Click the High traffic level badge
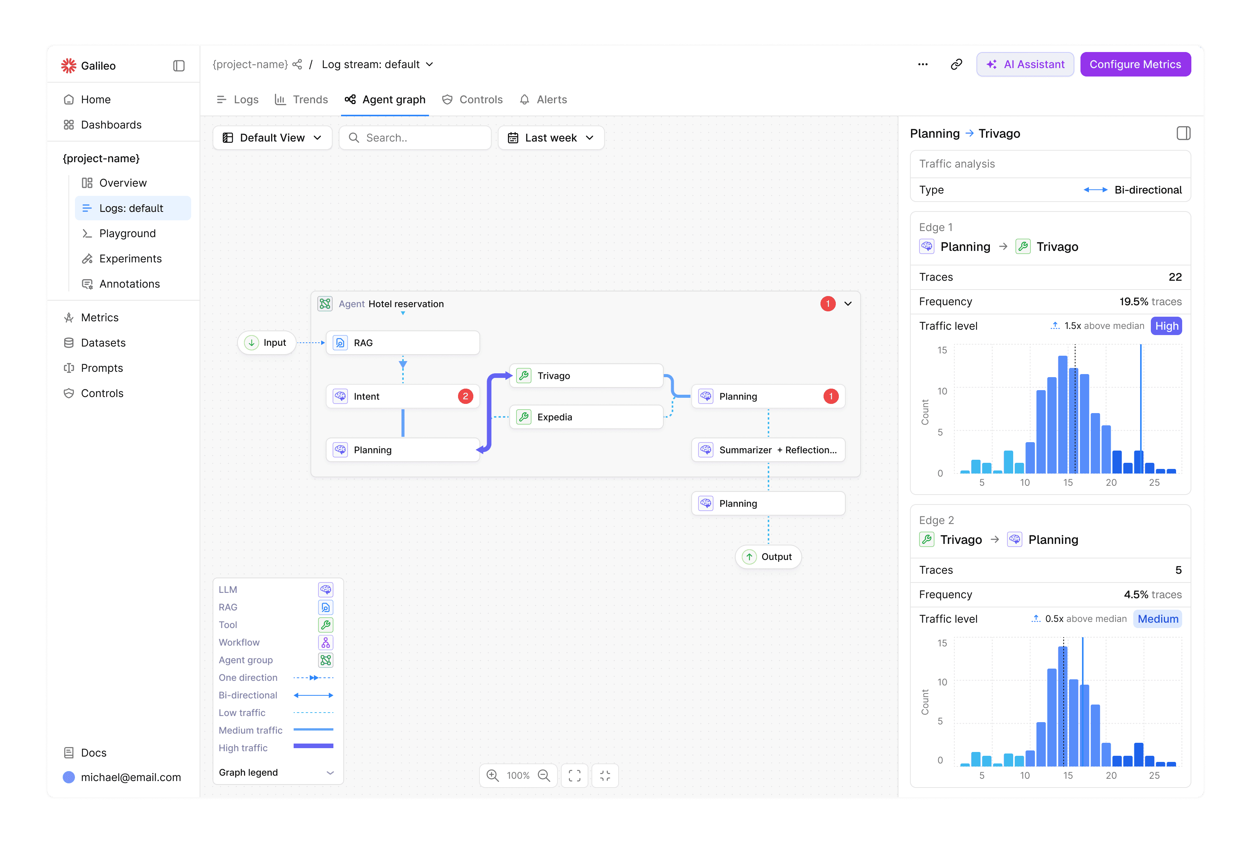This screenshot has width=1251, height=843. point(1166,326)
